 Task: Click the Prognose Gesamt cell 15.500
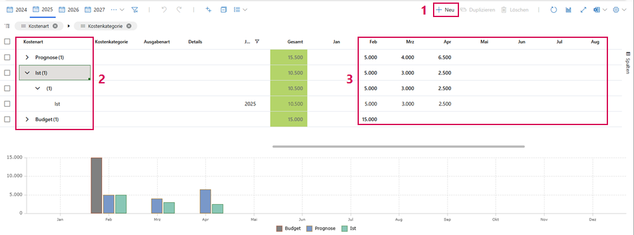(x=288, y=57)
